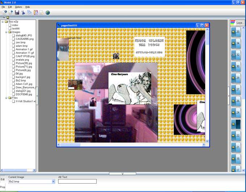Open the Current Image dropdown
Image resolution: width=246 pixels, height=192 pixels.
53,181
